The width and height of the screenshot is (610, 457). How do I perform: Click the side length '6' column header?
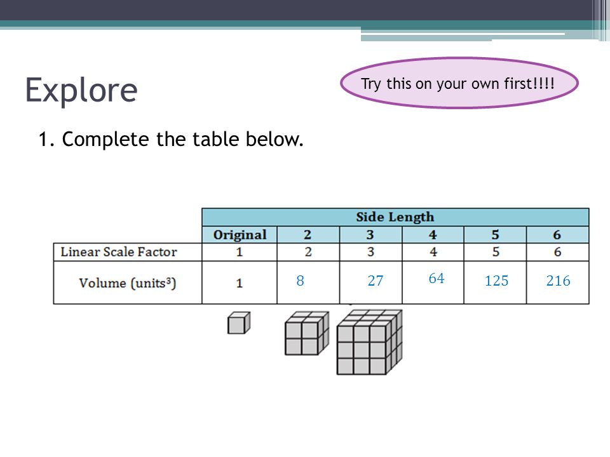(557, 235)
